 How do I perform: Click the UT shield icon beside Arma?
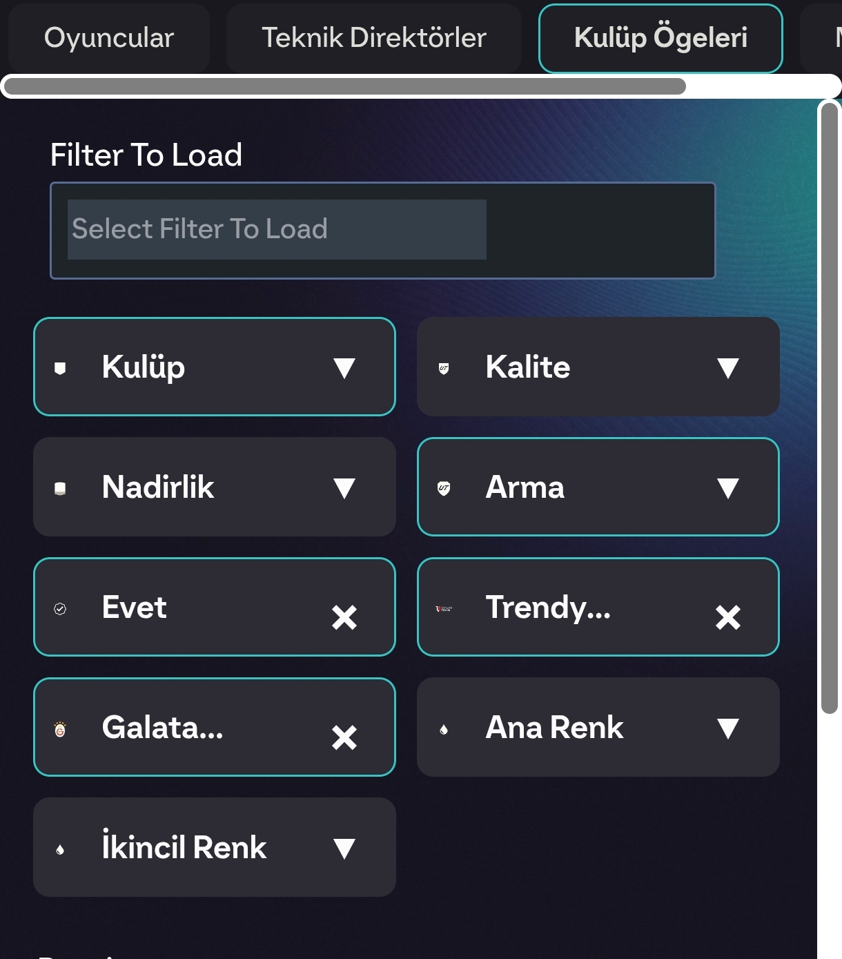(x=444, y=488)
